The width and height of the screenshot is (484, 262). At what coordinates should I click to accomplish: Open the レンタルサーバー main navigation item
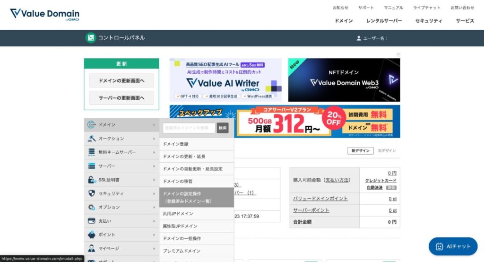pyautogui.click(x=384, y=21)
